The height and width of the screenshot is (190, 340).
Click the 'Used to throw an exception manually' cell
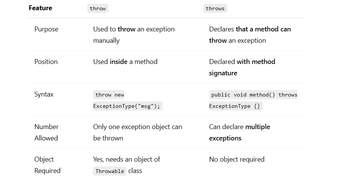[134, 35]
